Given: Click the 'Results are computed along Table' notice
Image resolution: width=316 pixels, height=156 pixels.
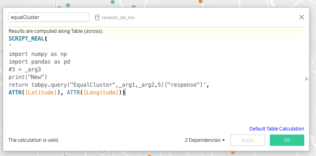Looking at the screenshot, I should [x=56, y=31].
